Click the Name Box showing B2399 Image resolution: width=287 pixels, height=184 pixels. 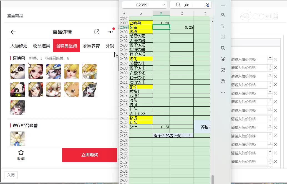pyautogui.click(x=142, y=5)
